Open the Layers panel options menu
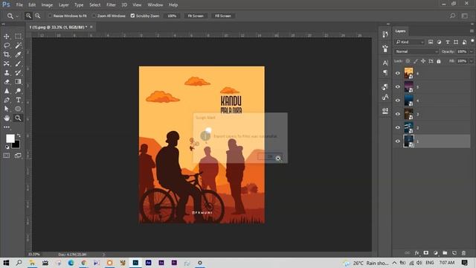 pyautogui.click(x=472, y=31)
